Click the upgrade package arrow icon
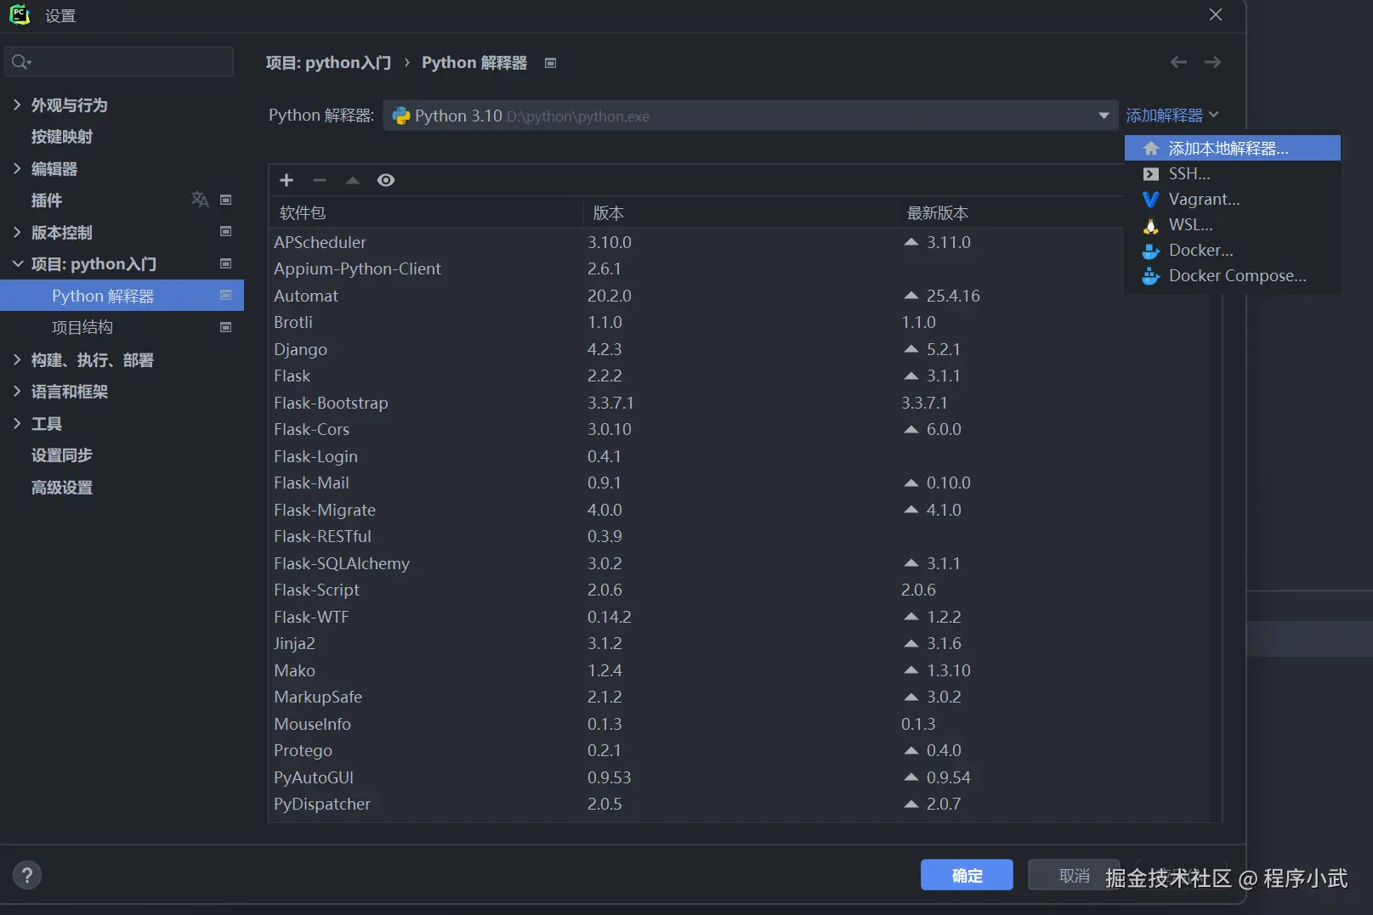This screenshot has width=1373, height=915. [353, 180]
